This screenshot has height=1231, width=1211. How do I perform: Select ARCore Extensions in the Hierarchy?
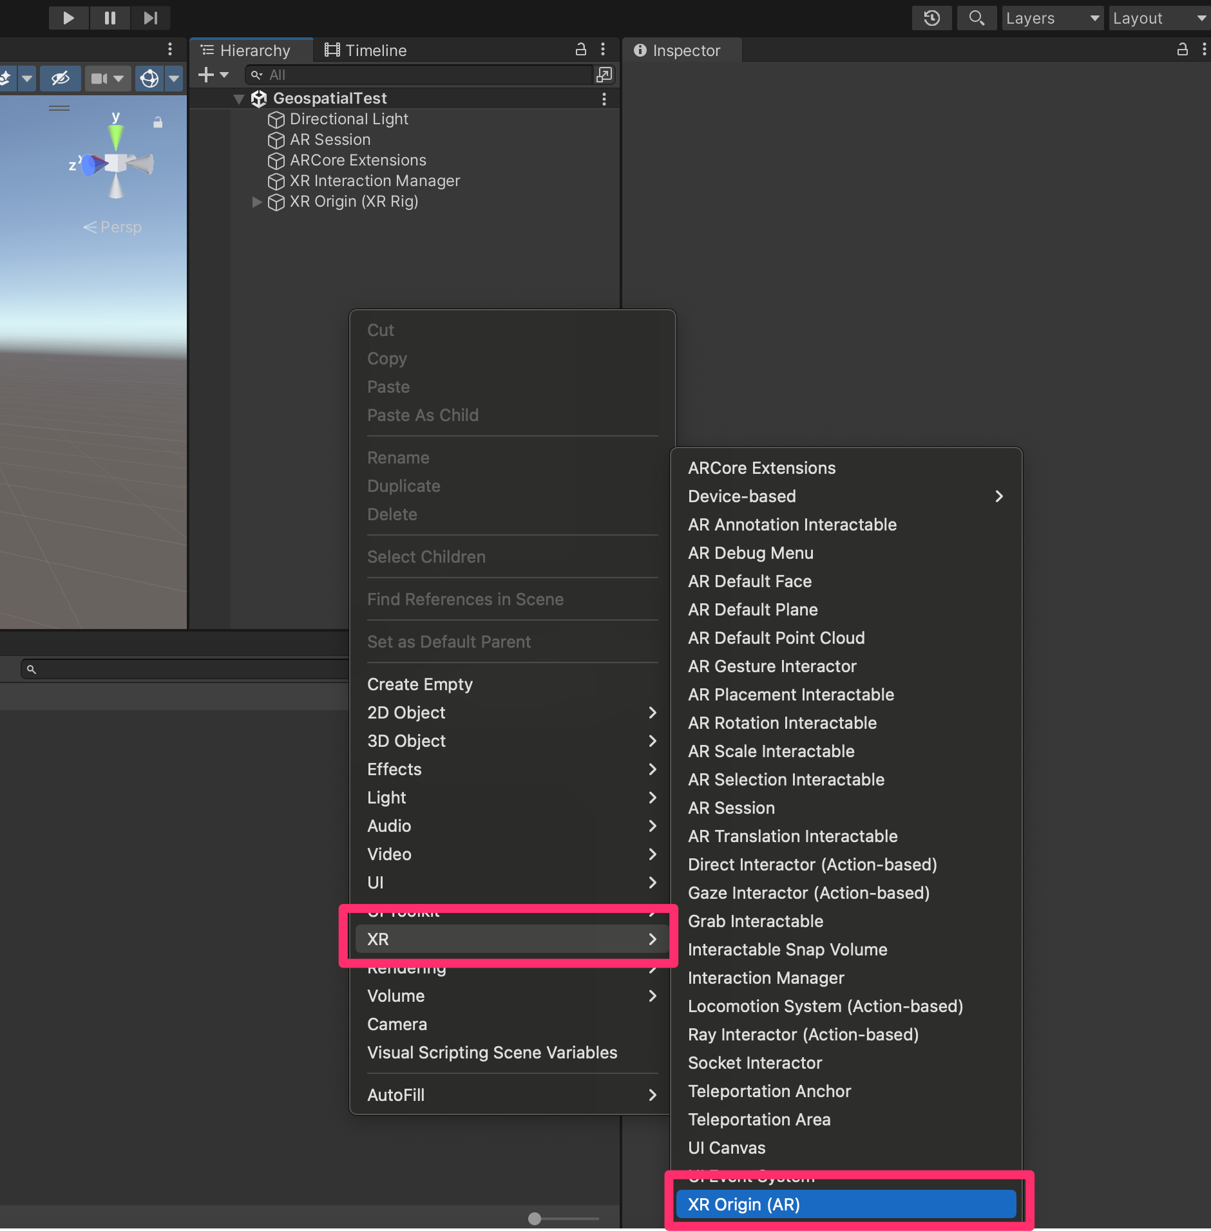click(358, 160)
